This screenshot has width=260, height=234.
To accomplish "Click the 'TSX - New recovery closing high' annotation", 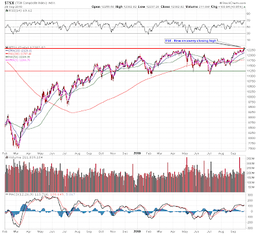I will pyautogui.click(x=190, y=41).
